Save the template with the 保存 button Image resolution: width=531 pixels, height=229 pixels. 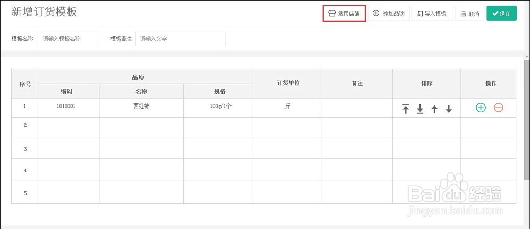coord(502,14)
